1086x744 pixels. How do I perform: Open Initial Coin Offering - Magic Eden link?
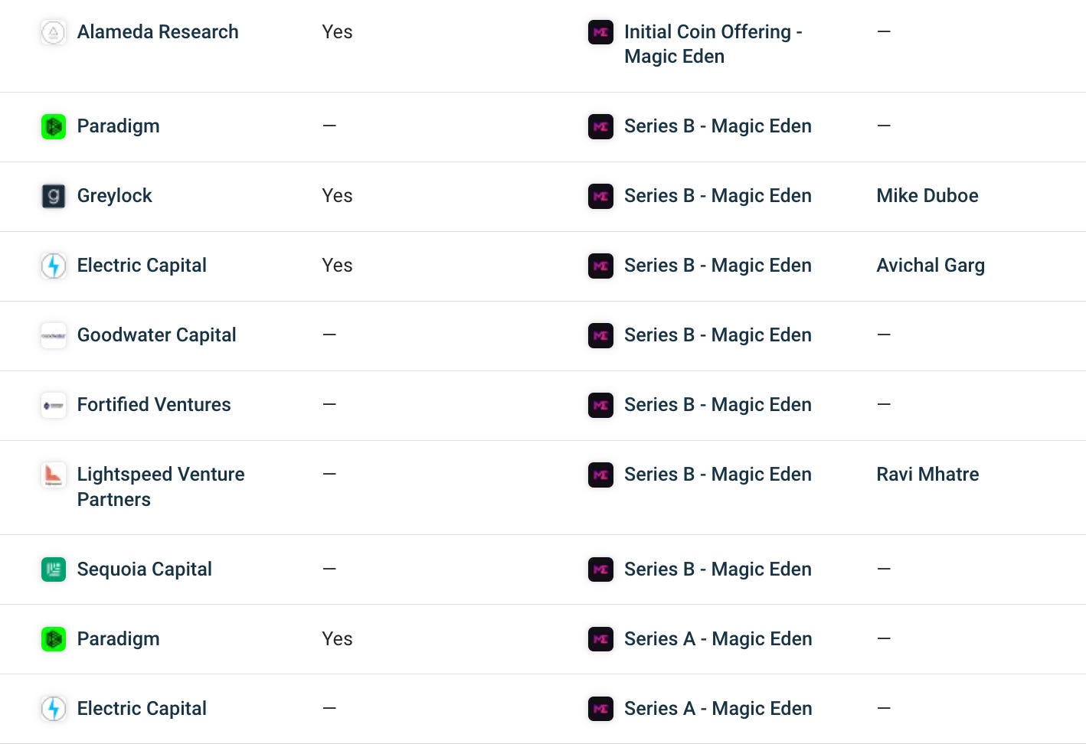(x=713, y=44)
